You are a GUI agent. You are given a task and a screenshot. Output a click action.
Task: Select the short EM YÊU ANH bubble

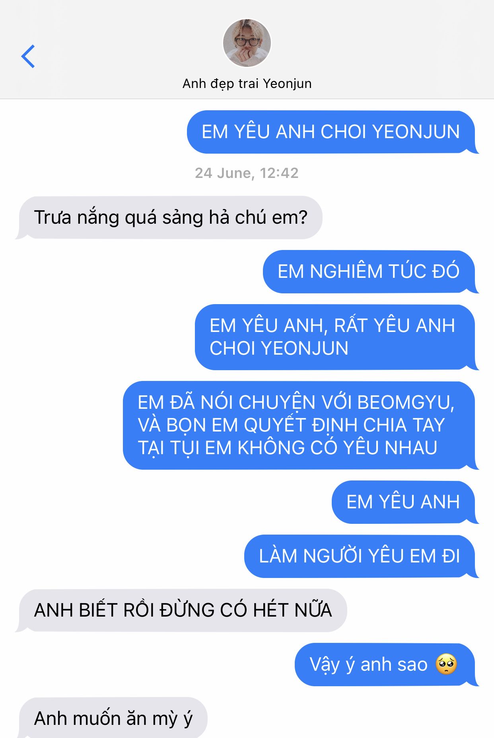[x=405, y=502]
